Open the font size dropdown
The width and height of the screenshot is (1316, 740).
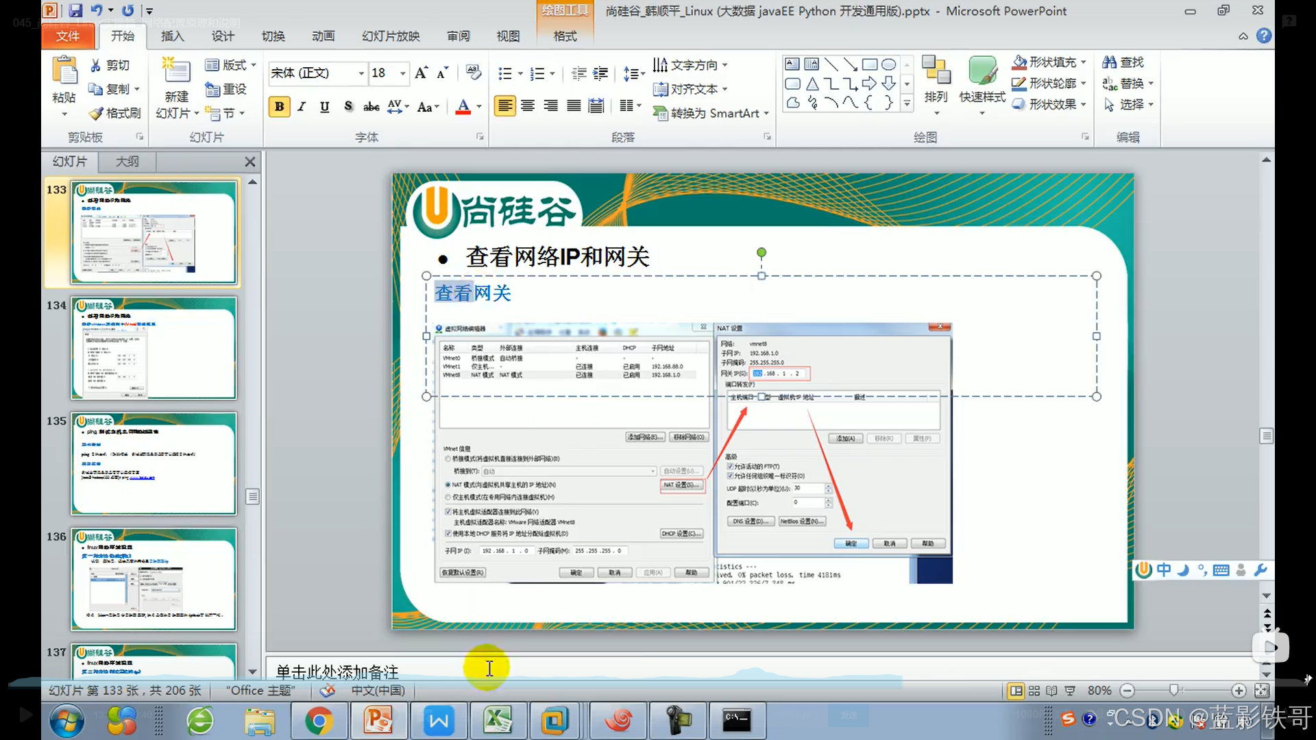(x=403, y=73)
